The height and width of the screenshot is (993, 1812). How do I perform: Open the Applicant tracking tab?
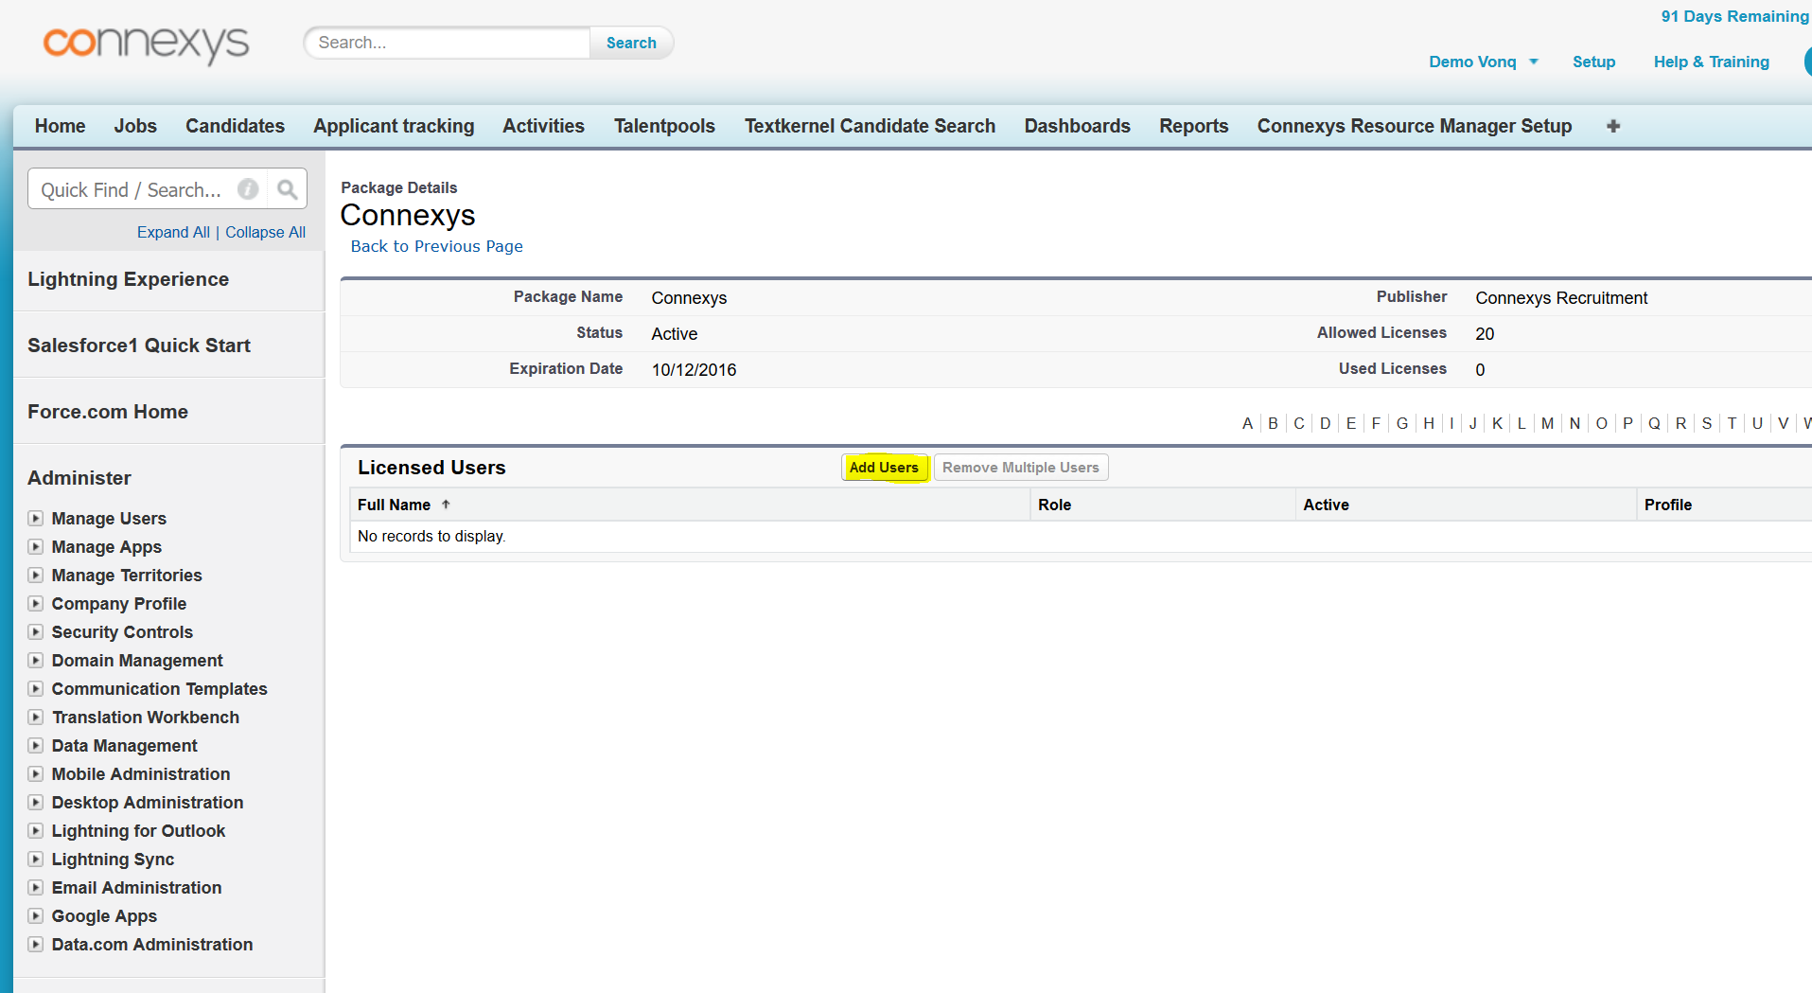coord(394,126)
